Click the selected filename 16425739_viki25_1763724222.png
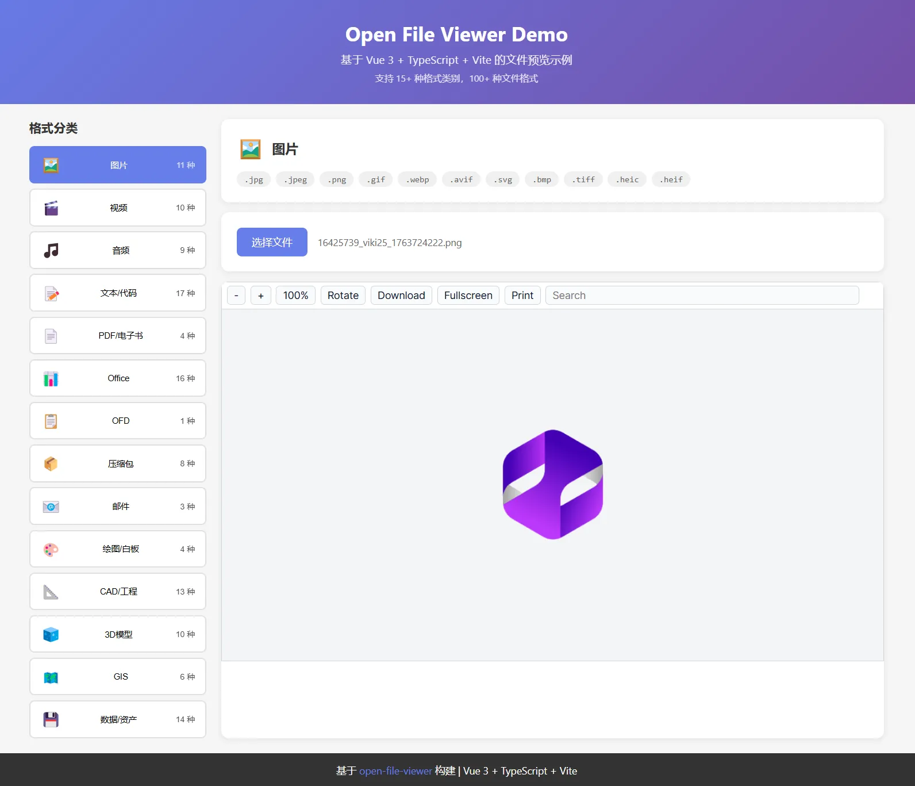Image resolution: width=915 pixels, height=786 pixels. pos(390,243)
